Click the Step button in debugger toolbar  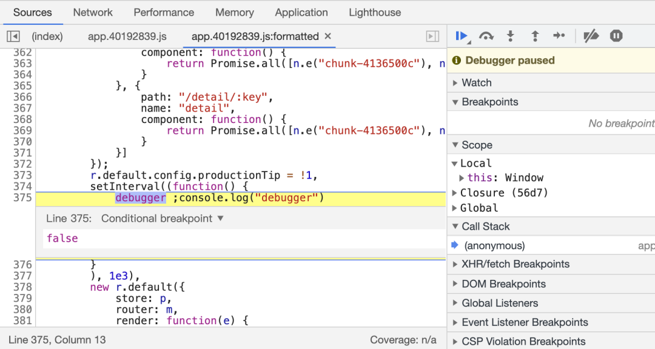coord(559,36)
